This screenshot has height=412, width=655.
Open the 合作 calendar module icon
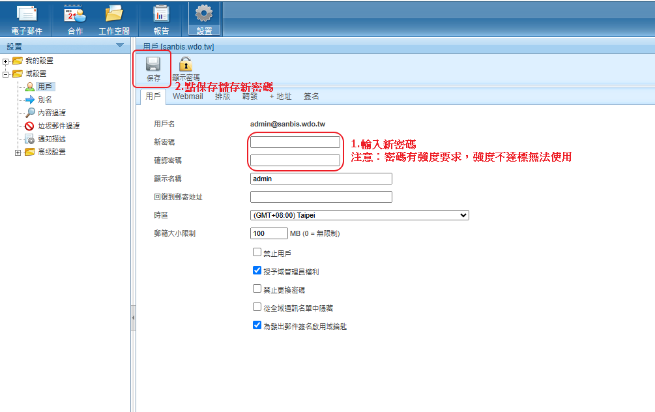pos(75,14)
